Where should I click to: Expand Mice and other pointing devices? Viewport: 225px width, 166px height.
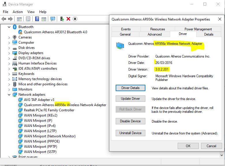9,84
